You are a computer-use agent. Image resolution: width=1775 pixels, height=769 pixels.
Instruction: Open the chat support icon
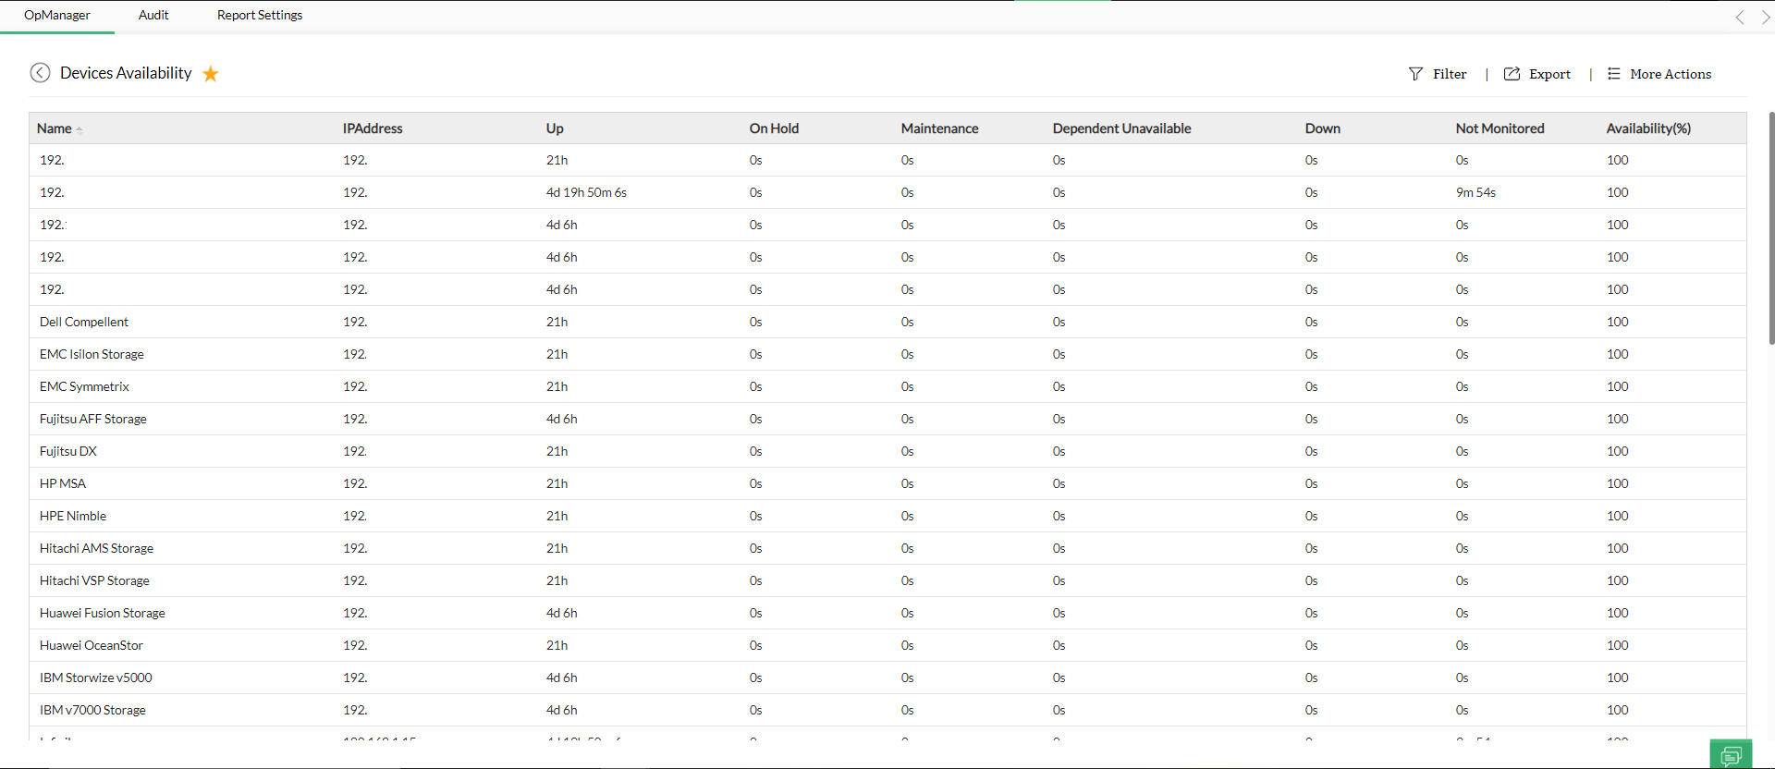1731,755
